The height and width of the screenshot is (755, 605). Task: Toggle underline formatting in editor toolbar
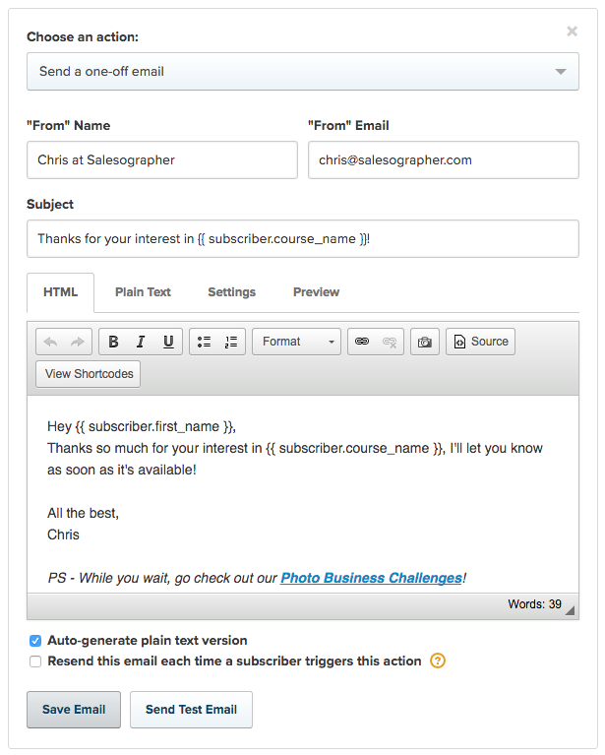pos(168,342)
